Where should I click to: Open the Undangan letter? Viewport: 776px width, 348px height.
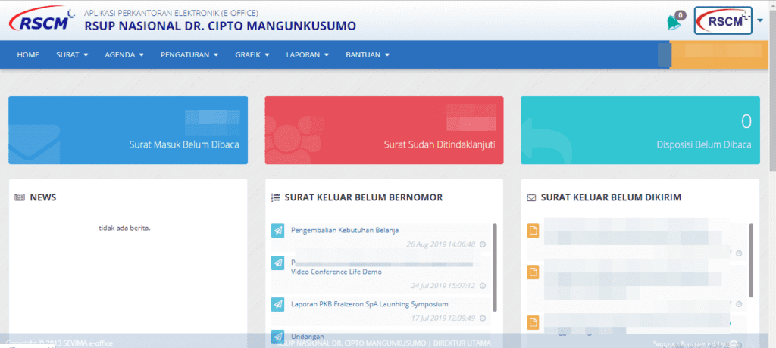[x=308, y=336]
